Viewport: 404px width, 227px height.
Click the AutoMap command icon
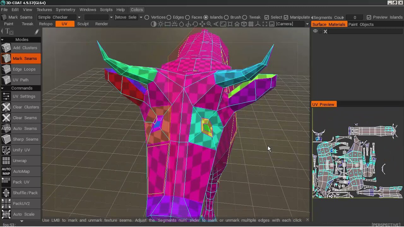click(6, 171)
